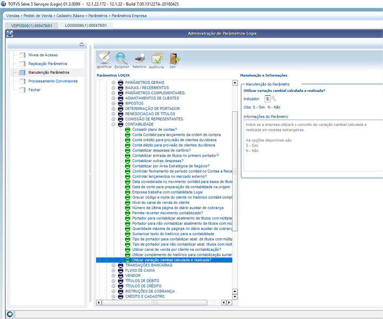Click the Modificar toolbar icon
Screen dimensions: 383x319
104,58
